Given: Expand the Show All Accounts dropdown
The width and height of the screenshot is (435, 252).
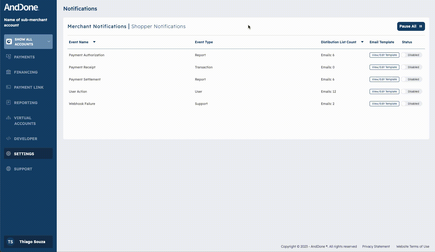Looking at the screenshot, I should 49,42.
